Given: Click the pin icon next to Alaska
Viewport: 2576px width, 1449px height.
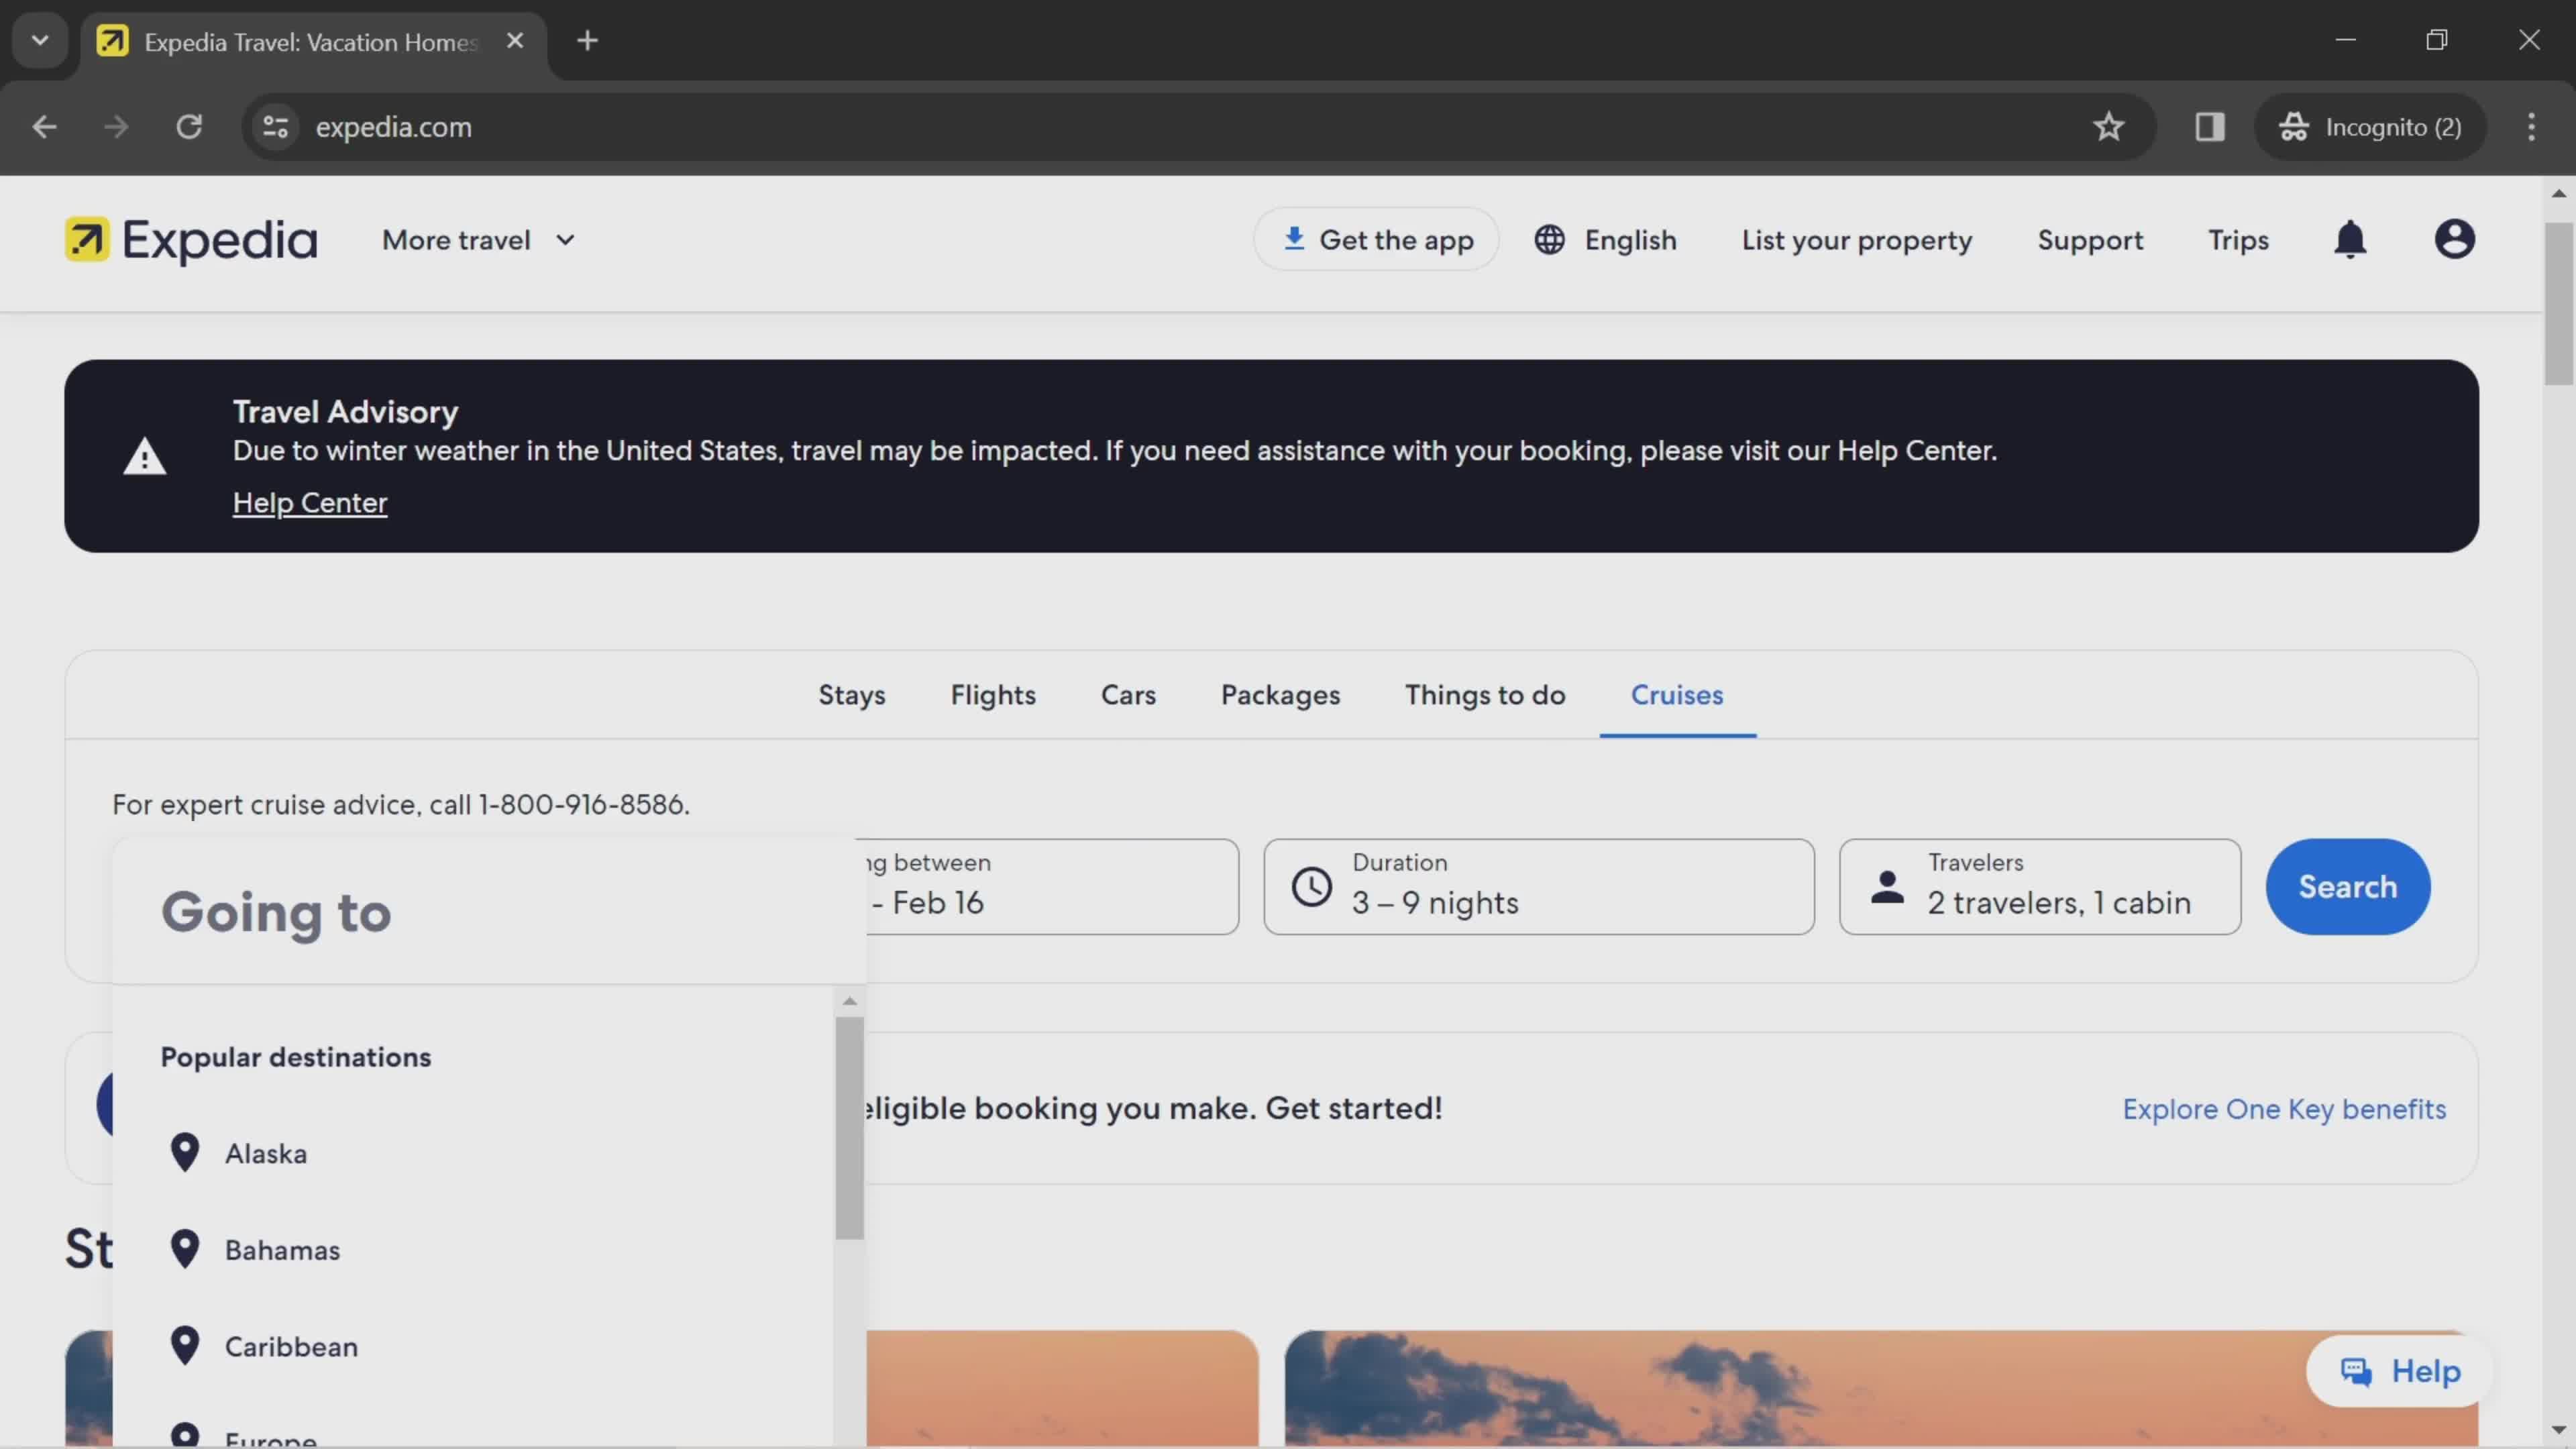Looking at the screenshot, I should click(x=185, y=1152).
